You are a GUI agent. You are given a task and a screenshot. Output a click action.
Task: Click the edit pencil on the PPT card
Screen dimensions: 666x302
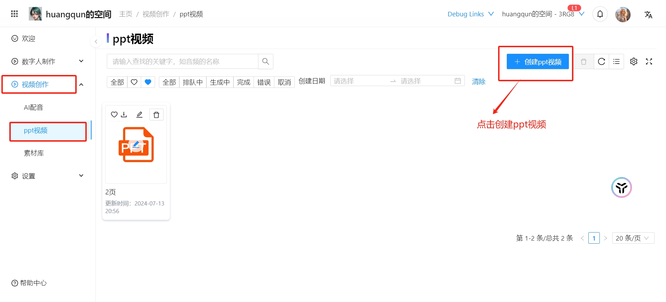(x=139, y=115)
